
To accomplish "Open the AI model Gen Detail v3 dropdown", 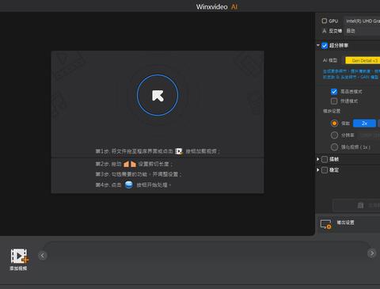I will (363, 60).
